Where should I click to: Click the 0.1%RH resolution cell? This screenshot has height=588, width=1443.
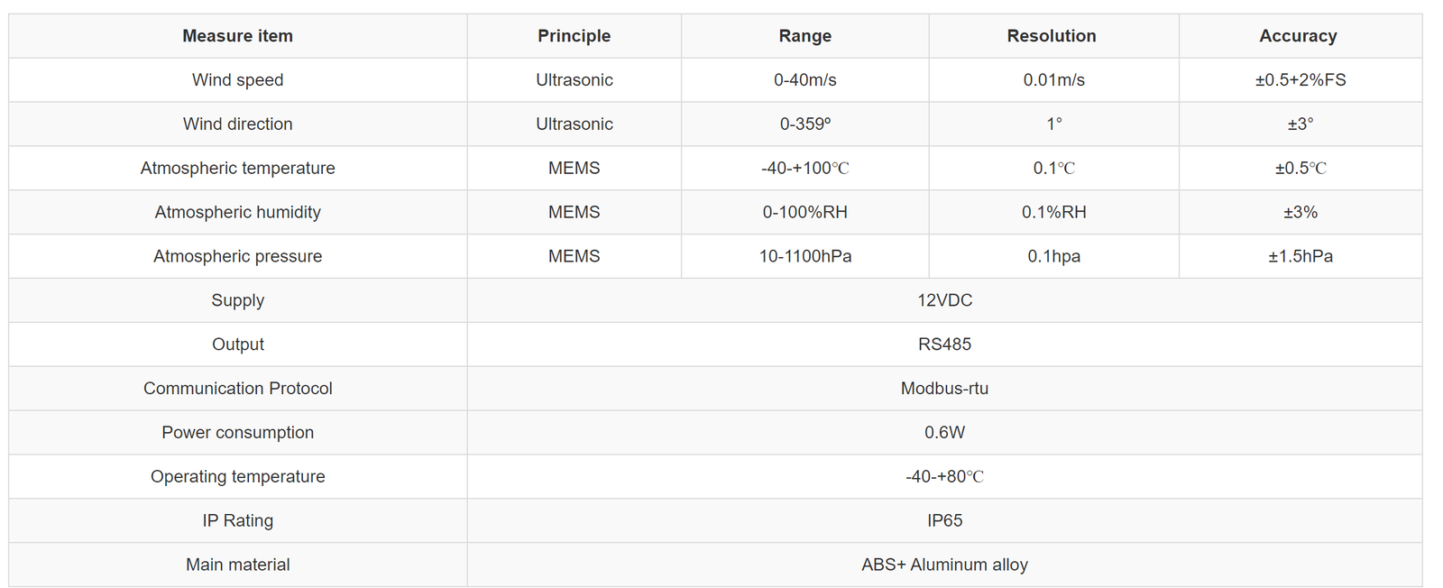pyautogui.click(x=1053, y=213)
